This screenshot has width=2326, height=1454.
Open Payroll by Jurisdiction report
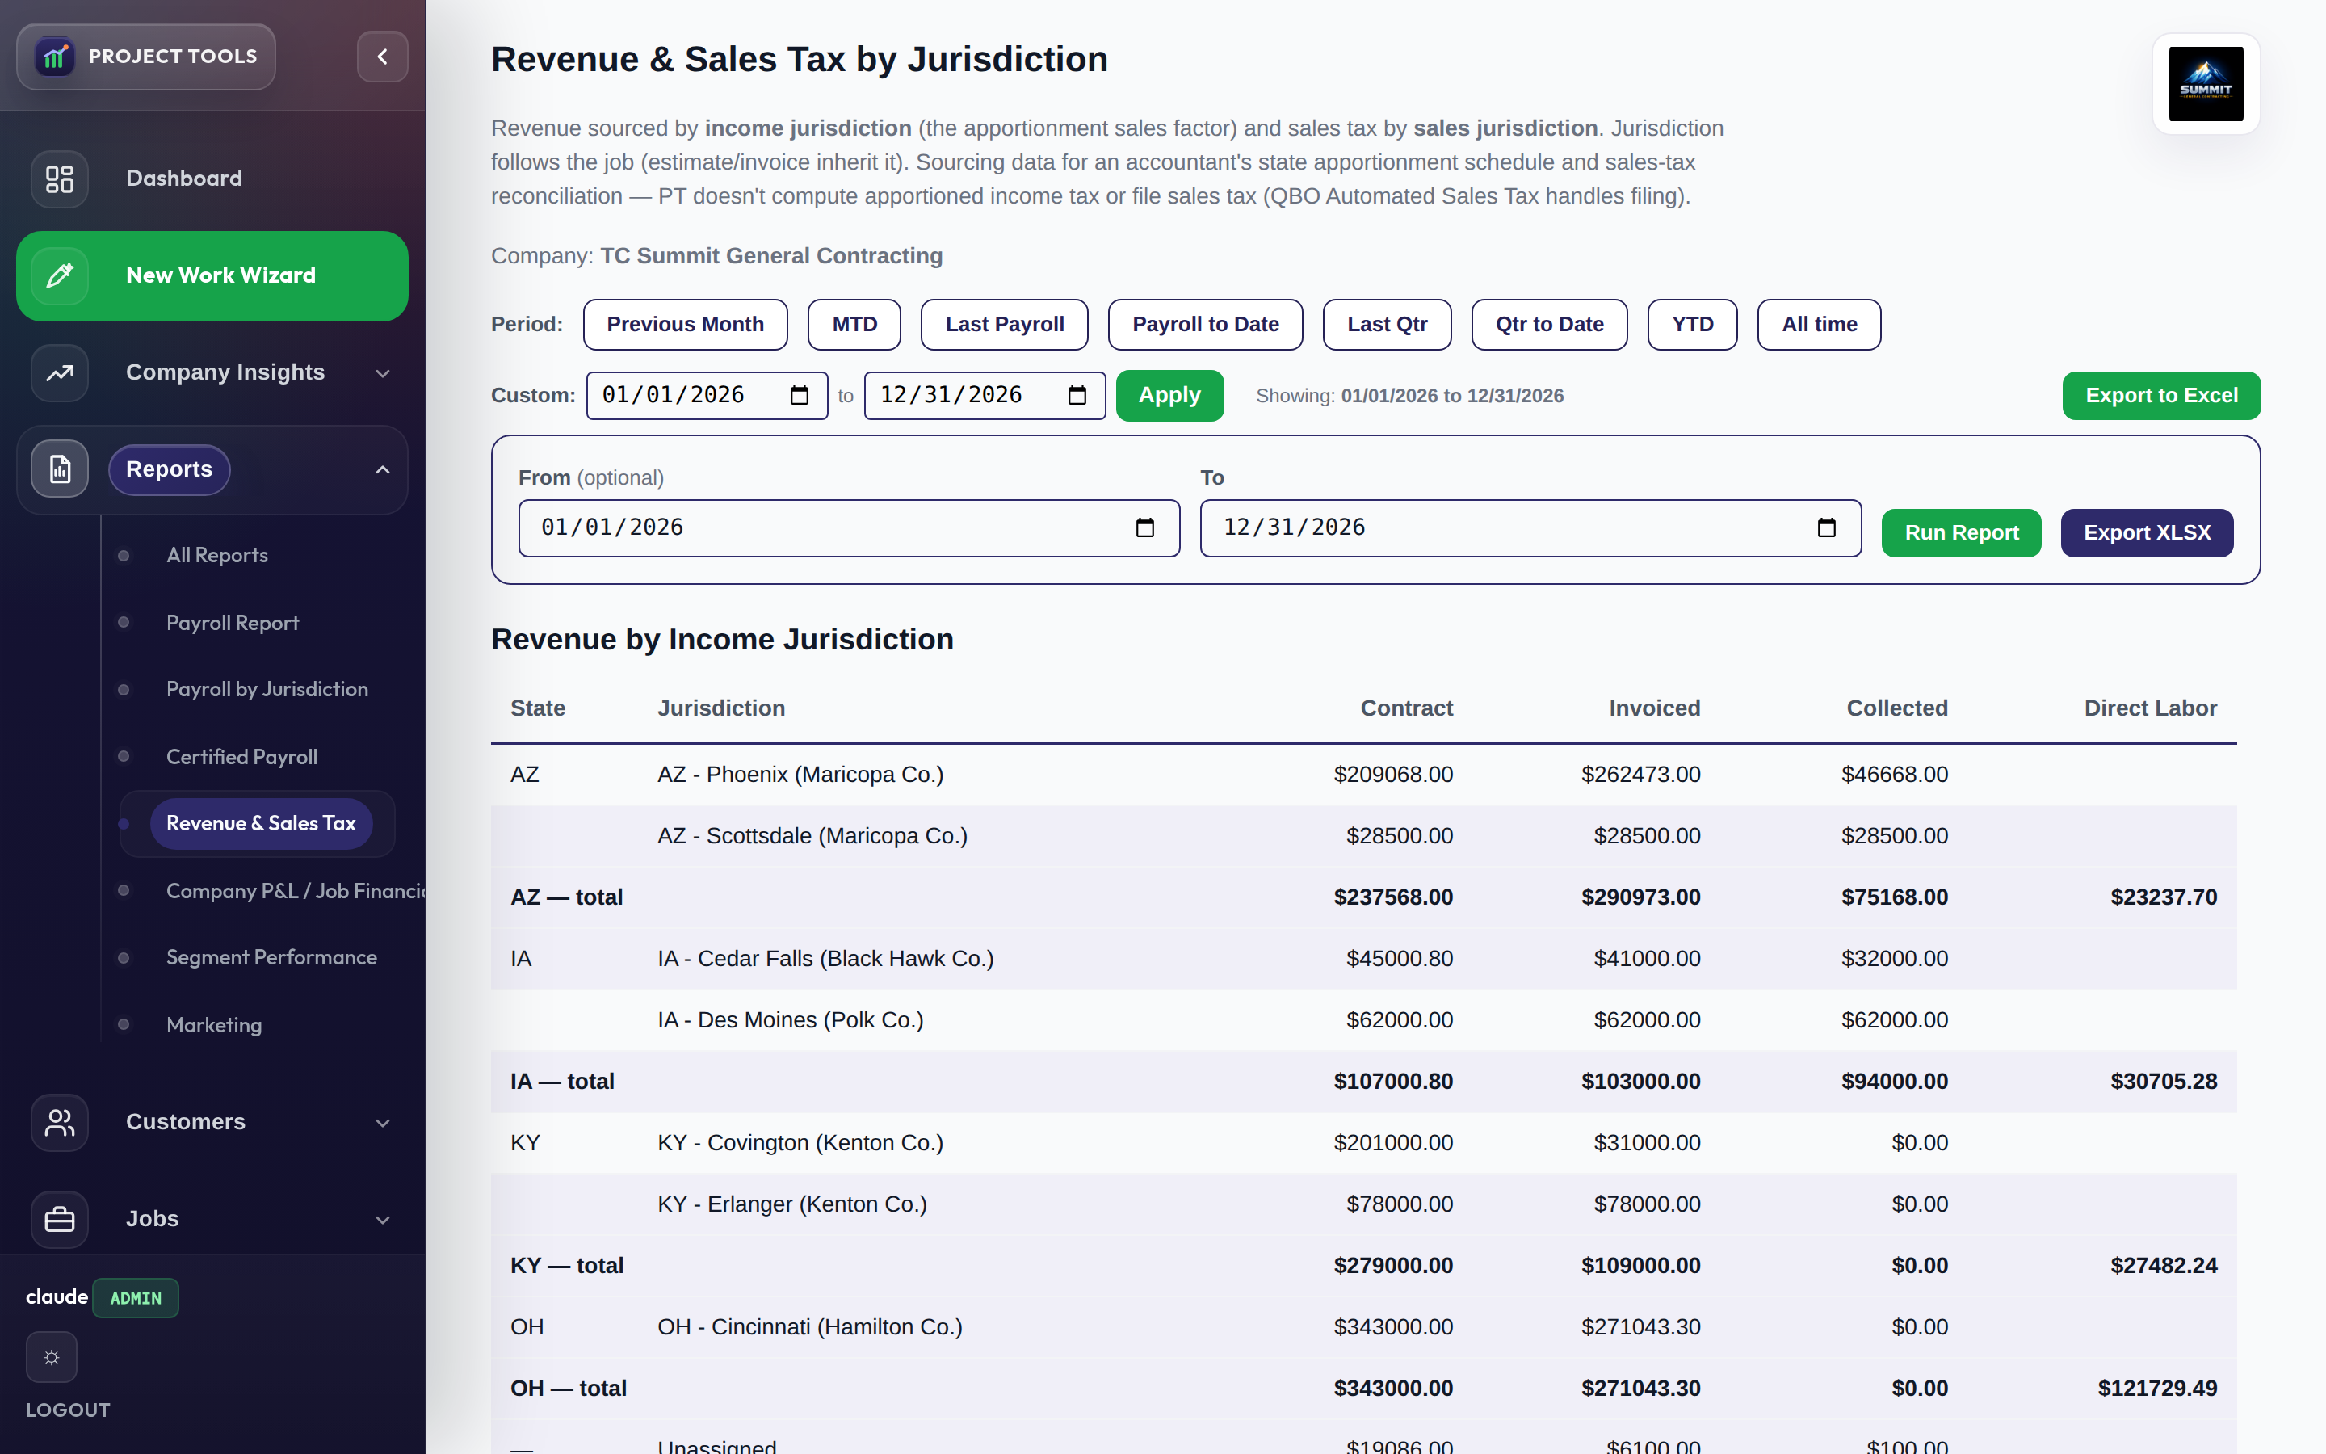[267, 690]
